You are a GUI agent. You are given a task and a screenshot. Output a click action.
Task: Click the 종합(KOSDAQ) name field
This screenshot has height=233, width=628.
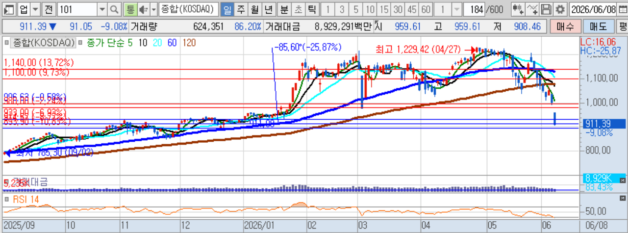point(188,9)
